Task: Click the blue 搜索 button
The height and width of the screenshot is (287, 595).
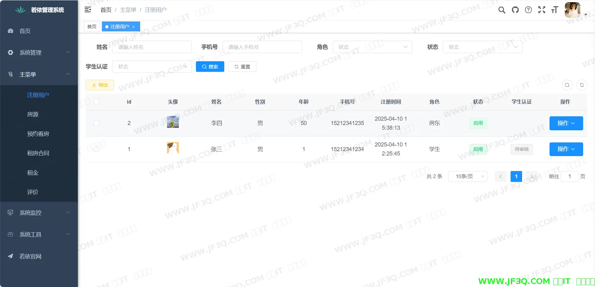Action: tap(210, 67)
